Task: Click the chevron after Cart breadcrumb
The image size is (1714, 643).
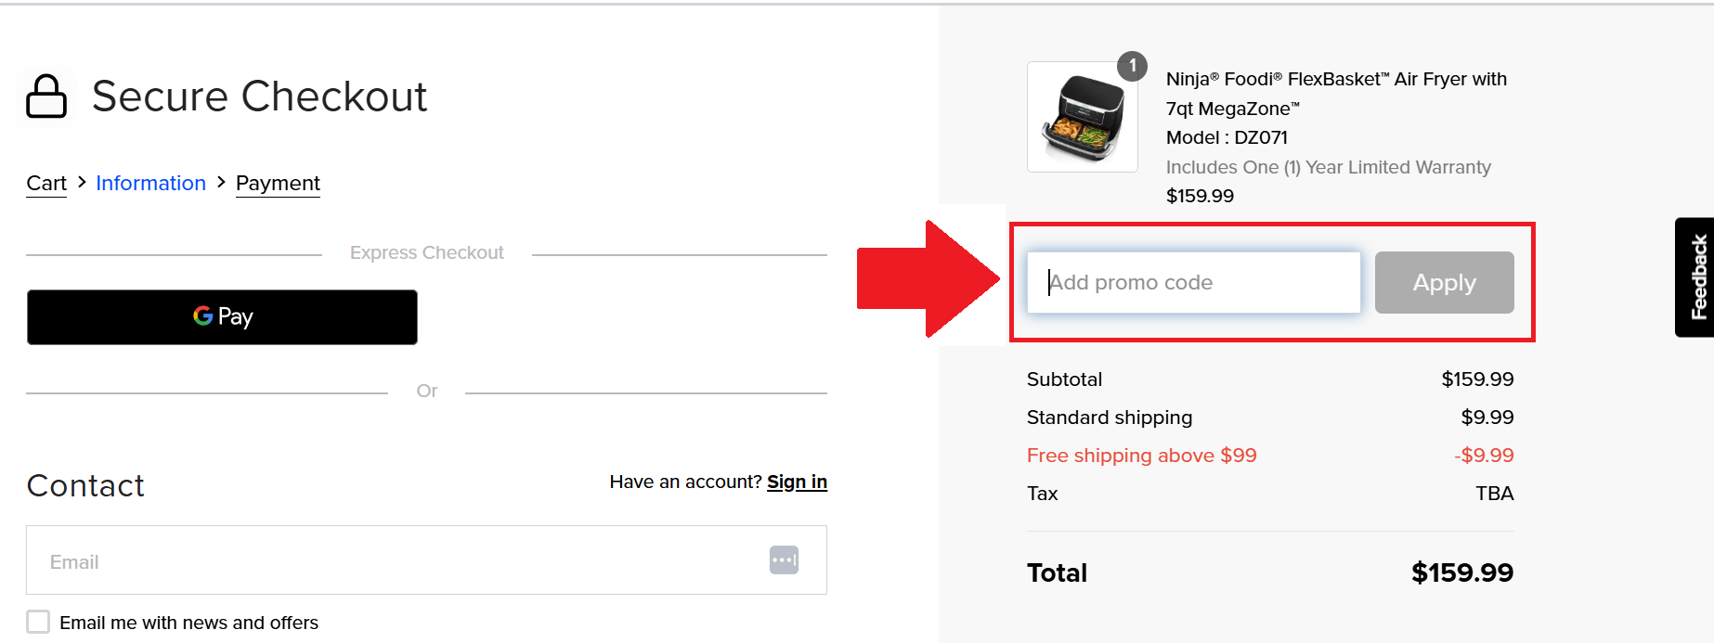Action: click(82, 183)
